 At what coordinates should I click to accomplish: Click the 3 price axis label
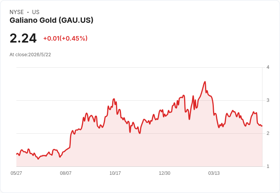(268, 100)
